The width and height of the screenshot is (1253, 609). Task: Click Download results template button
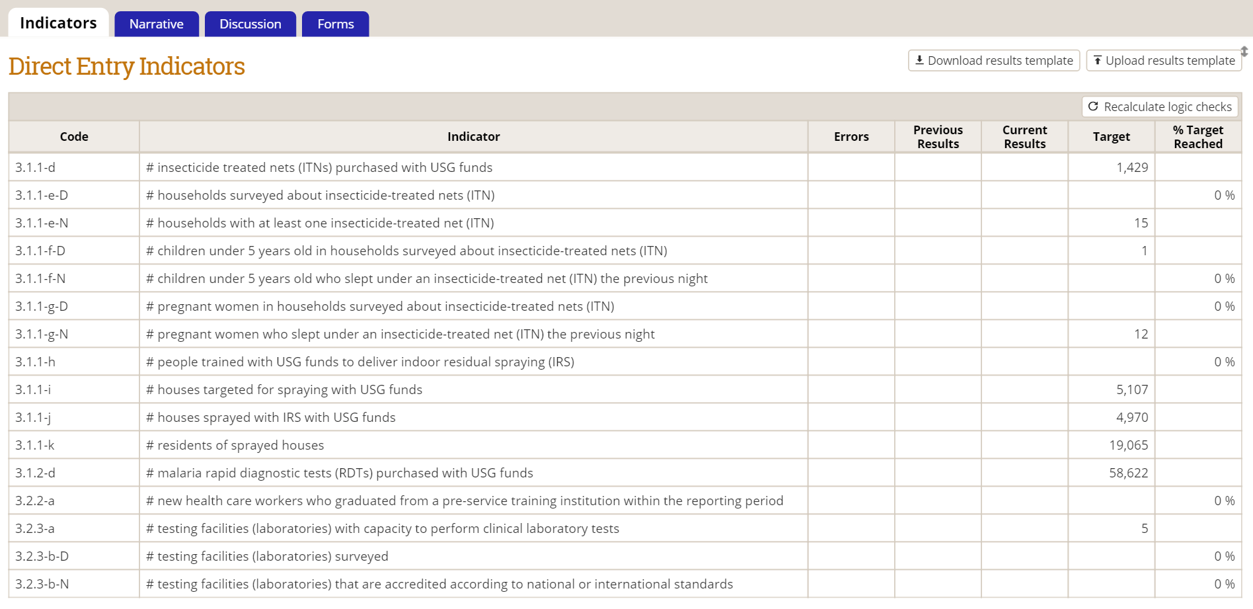point(994,60)
